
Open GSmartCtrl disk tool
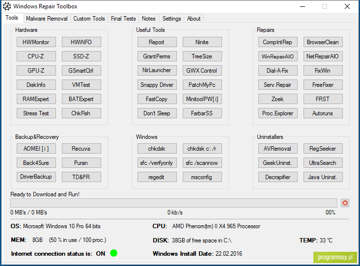[x=81, y=71]
